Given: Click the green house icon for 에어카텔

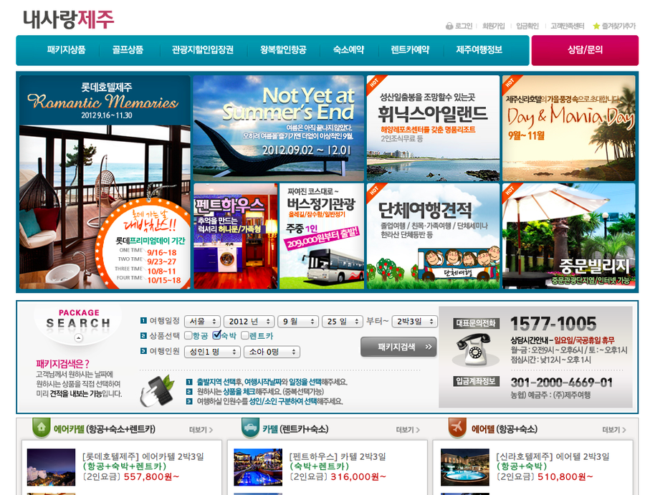Looking at the screenshot, I should click(x=41, y=428).
